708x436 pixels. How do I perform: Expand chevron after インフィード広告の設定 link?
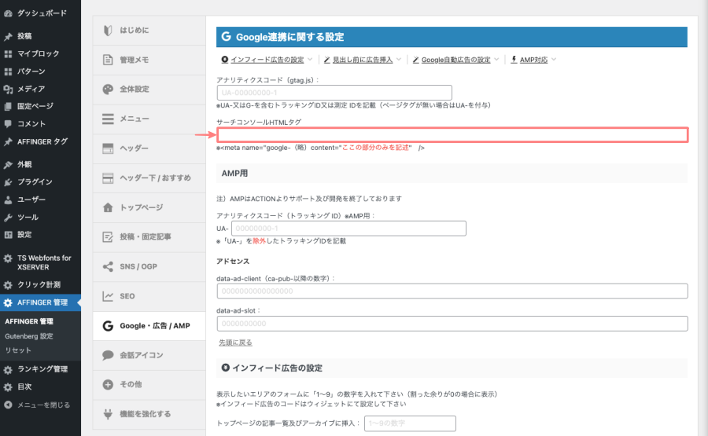[x=310, y=60]
